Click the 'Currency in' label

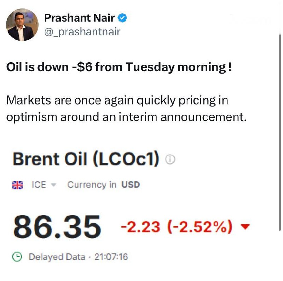pos(92,185)
